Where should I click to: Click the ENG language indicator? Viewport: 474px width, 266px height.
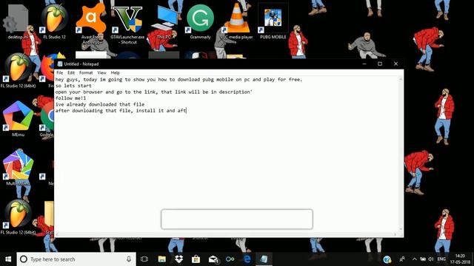[x=441, y=259]
